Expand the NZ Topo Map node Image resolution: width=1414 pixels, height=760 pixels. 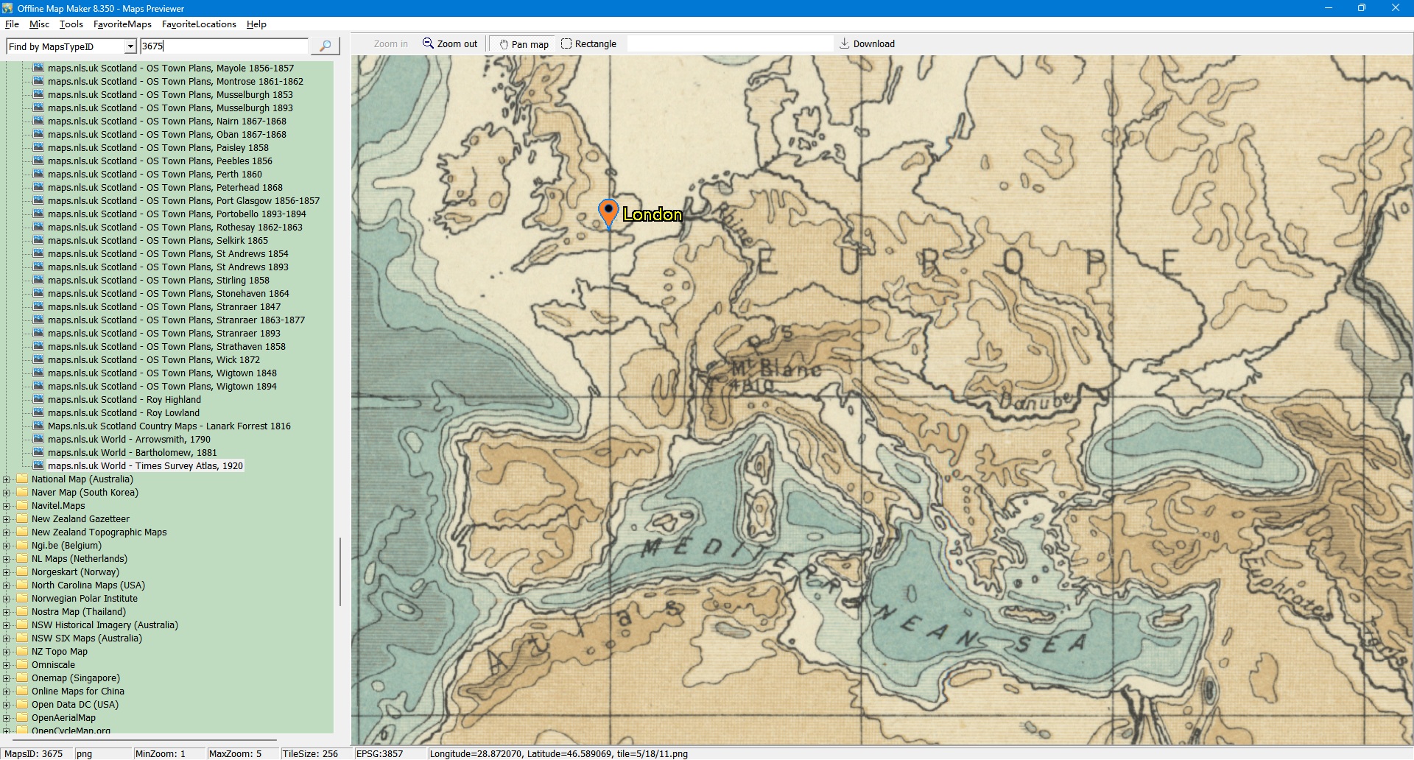pos(7,652)
